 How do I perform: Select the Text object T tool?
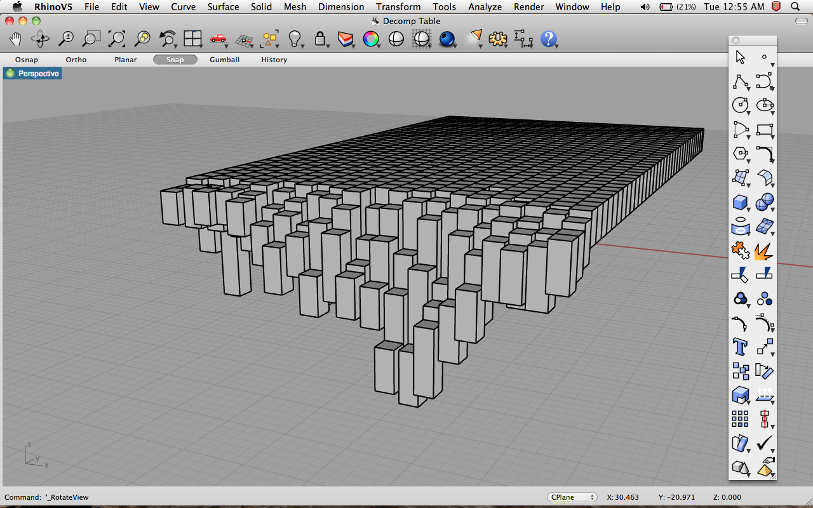(741, 347)
